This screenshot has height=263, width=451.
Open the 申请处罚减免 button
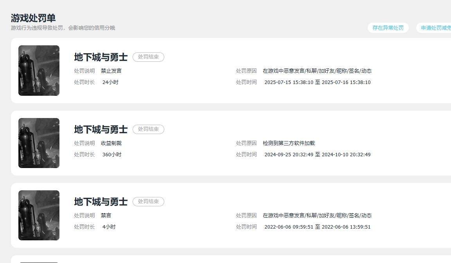tap(434, 28)
